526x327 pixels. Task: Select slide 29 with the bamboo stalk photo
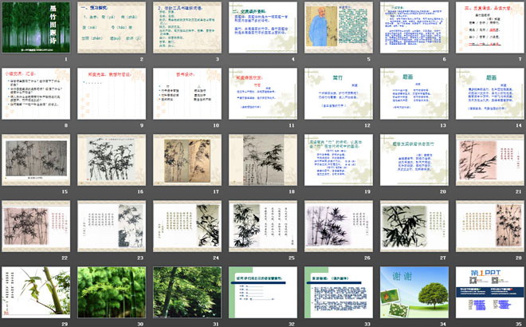pos(36,293)
